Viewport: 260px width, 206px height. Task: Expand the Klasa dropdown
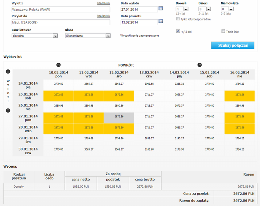point(88,36)
